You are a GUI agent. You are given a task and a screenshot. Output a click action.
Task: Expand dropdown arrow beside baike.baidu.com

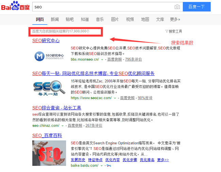pos(101,166)
